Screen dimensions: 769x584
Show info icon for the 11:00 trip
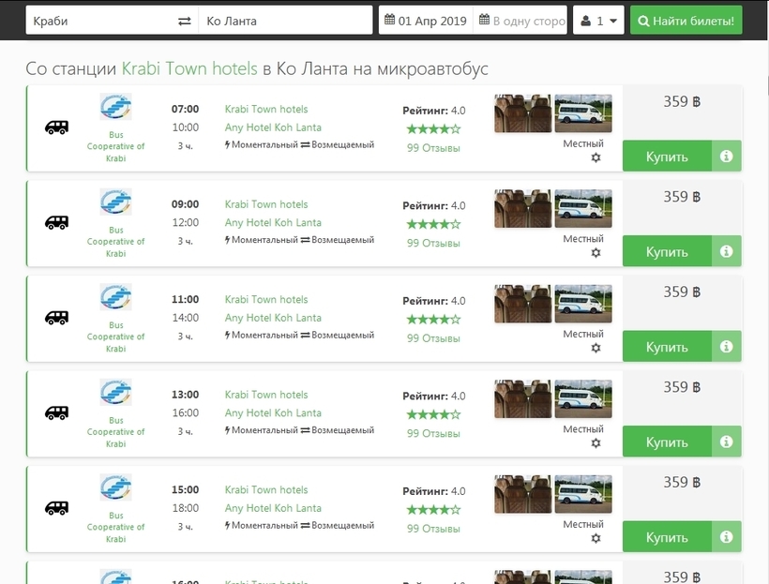727,347
